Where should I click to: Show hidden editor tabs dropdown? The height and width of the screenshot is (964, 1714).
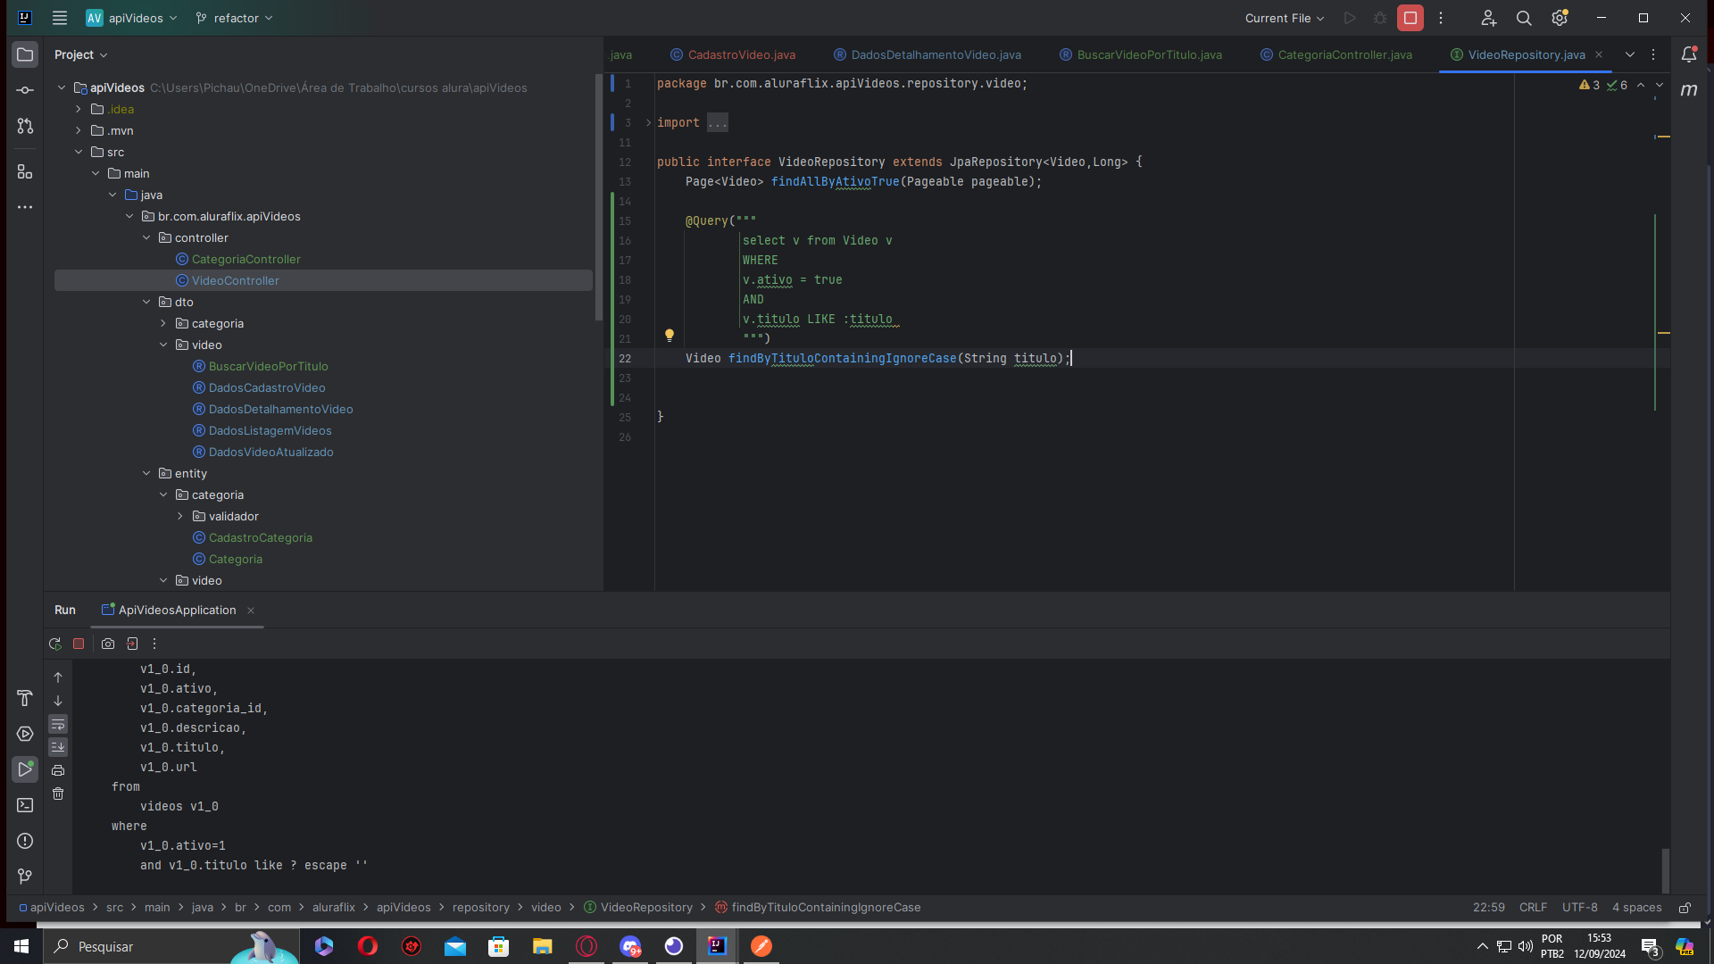click(1630, 54)
